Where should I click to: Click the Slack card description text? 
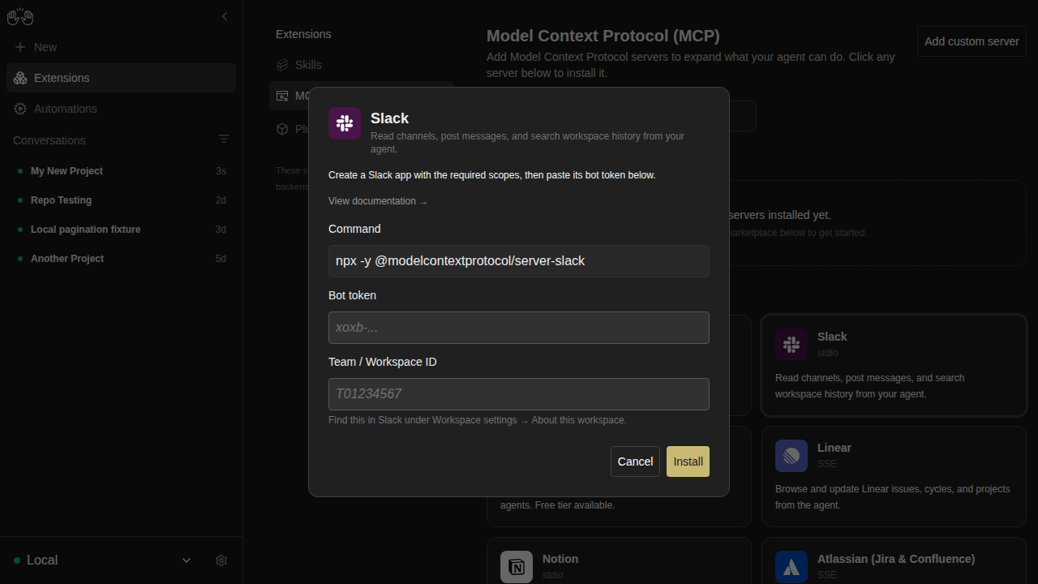[870, 386]
